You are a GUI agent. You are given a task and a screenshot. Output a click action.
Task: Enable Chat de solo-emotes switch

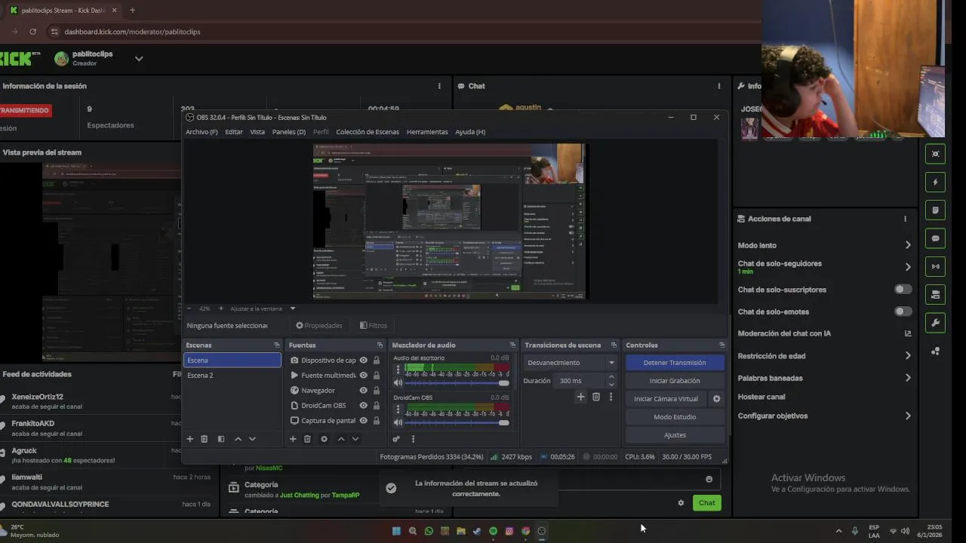(x=903, y=311)
